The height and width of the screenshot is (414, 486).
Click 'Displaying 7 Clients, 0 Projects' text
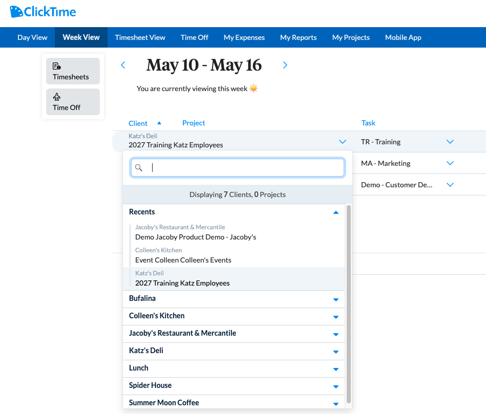238,194
